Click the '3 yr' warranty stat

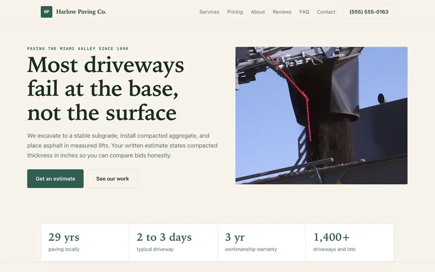pyautogui.click(x=235, y=237)
